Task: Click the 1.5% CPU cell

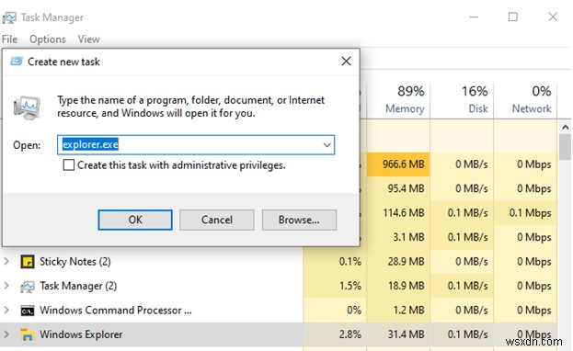Action: point(335,286)
